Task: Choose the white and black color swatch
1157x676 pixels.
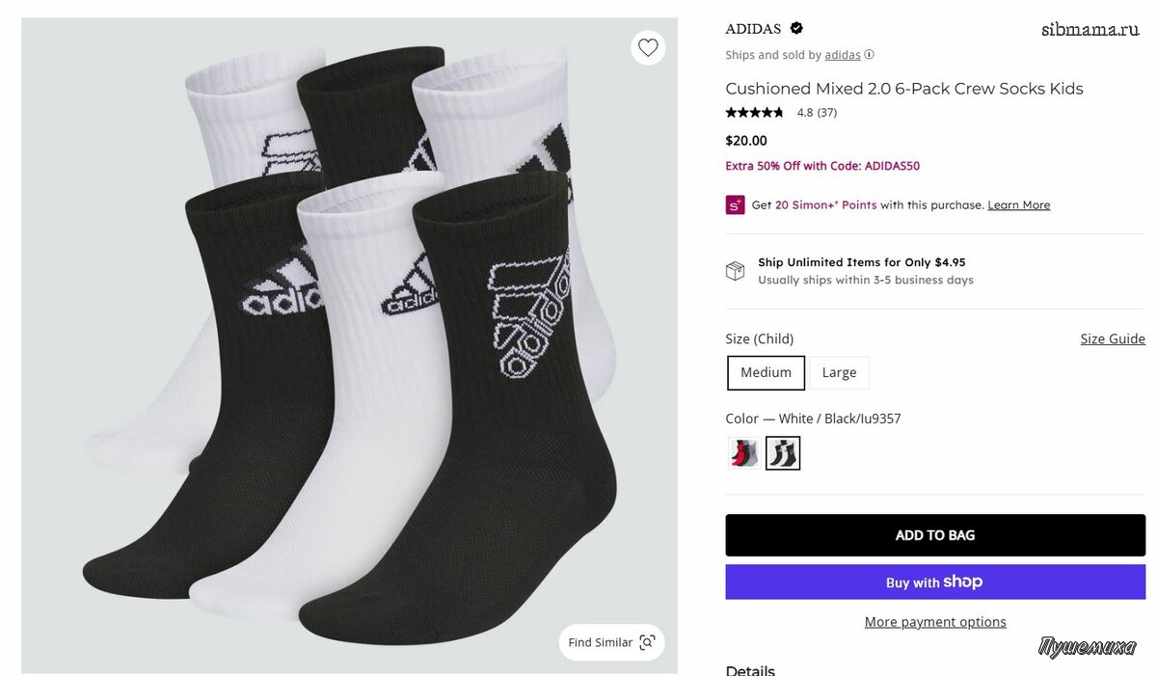Action: 783,453
